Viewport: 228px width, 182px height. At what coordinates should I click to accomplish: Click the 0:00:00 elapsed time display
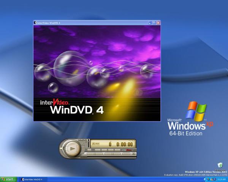point(125,144)
